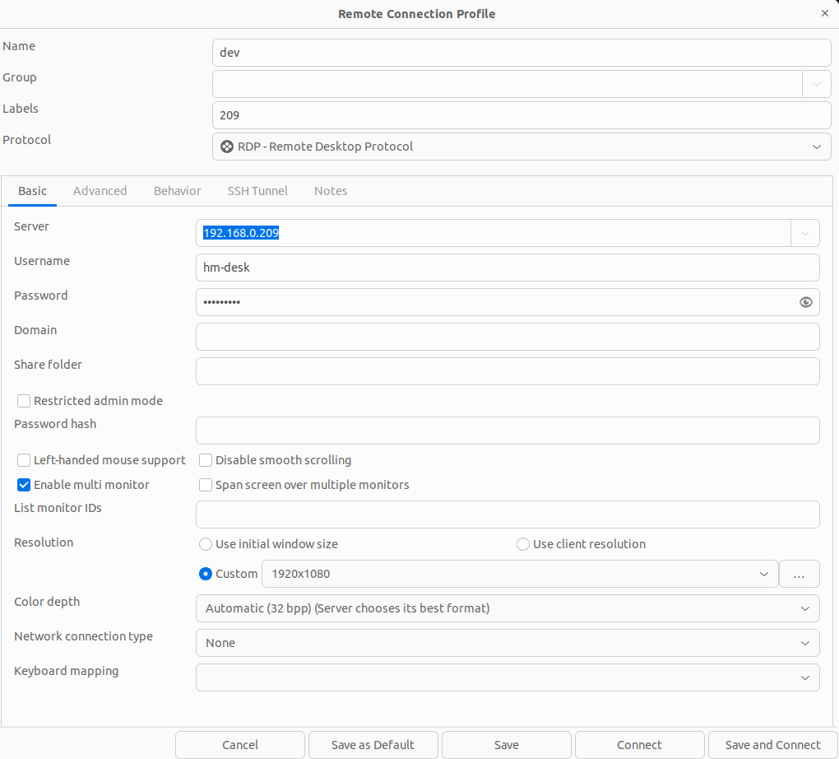Tick Disable smooth scrolling checkbox
Image resolution: width=839 pixels, height=759 pixels.
pos(206,460)
